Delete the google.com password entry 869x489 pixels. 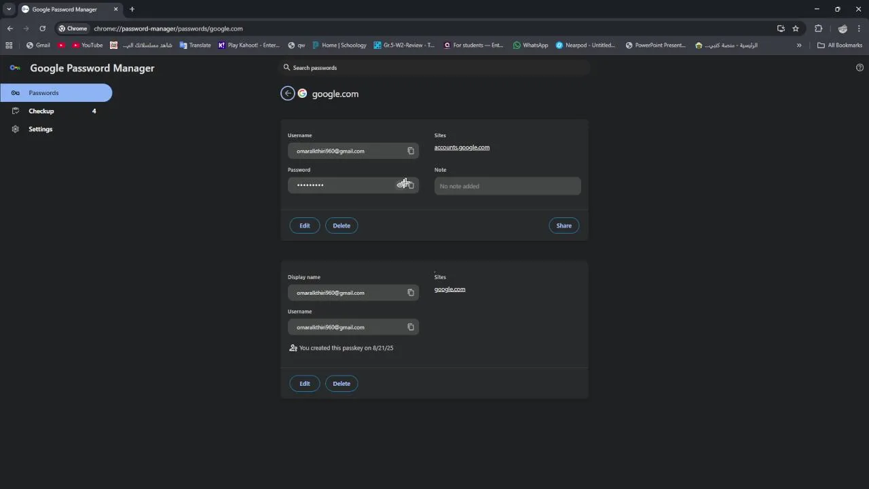(341, 225)
